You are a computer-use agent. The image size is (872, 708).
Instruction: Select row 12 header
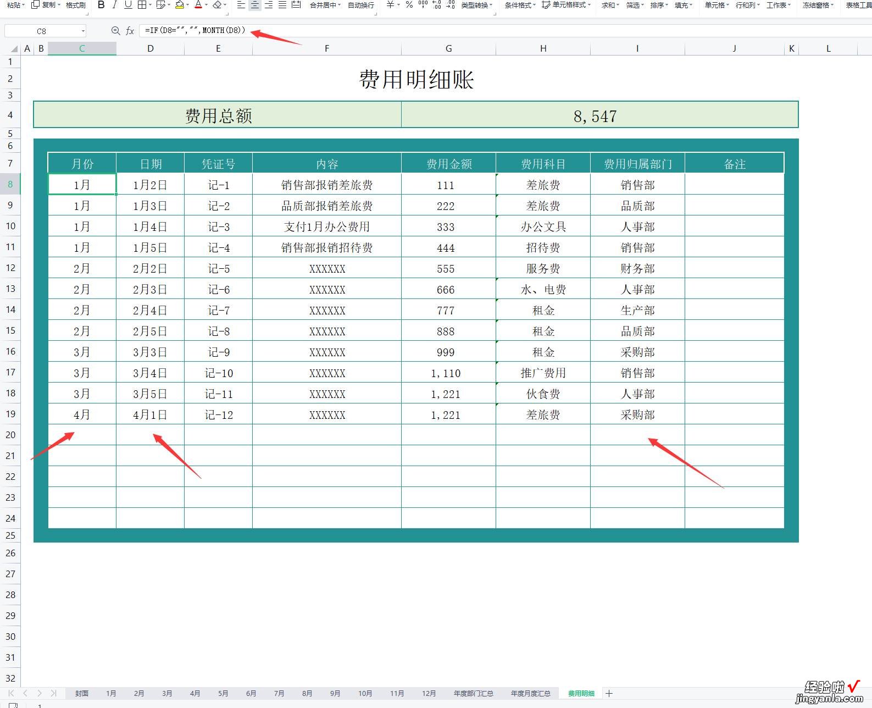click(10, 268)
